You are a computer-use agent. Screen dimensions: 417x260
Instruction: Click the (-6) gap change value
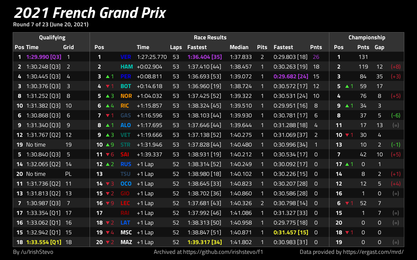pos(395,115)
